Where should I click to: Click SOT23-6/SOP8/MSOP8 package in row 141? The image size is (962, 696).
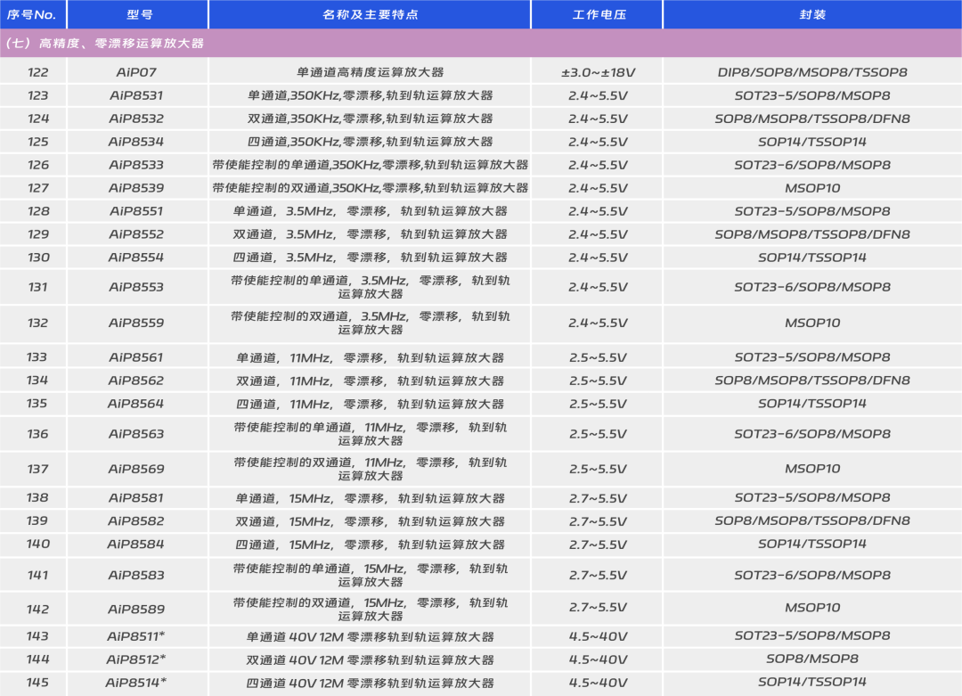click(x=812, y=575)
